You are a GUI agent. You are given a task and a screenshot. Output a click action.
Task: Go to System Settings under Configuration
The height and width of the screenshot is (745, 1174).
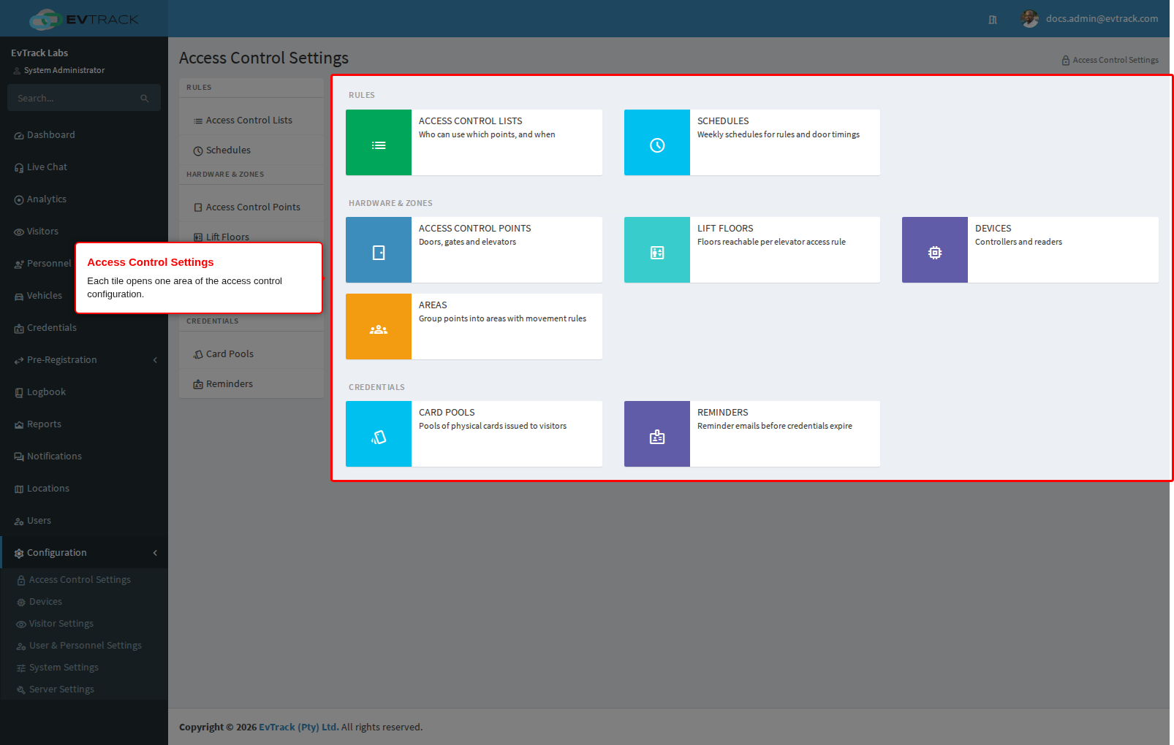click(x=84, y=668)
